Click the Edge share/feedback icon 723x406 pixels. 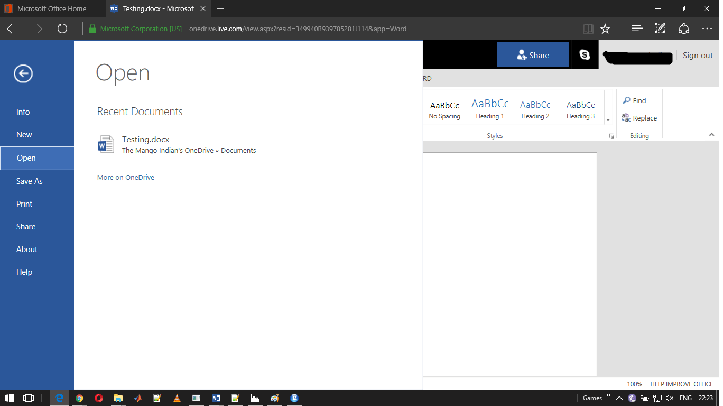coord(684,29)
